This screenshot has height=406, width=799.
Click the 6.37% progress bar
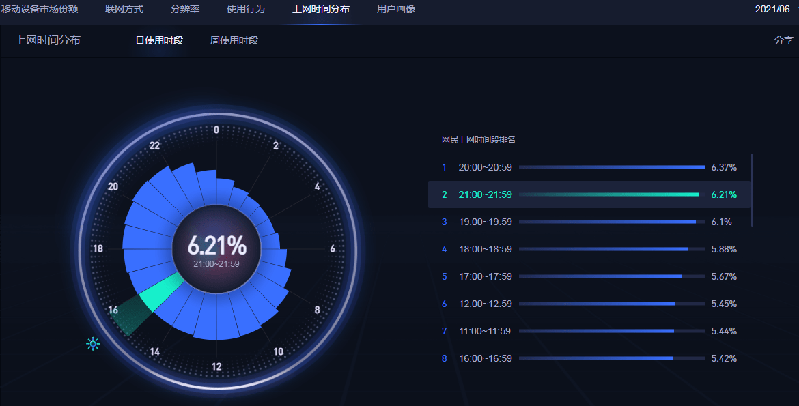click(611, 167)
